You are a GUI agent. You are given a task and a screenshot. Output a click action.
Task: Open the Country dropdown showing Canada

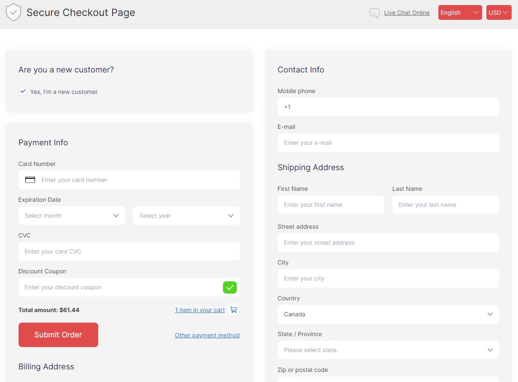[388, 314]
